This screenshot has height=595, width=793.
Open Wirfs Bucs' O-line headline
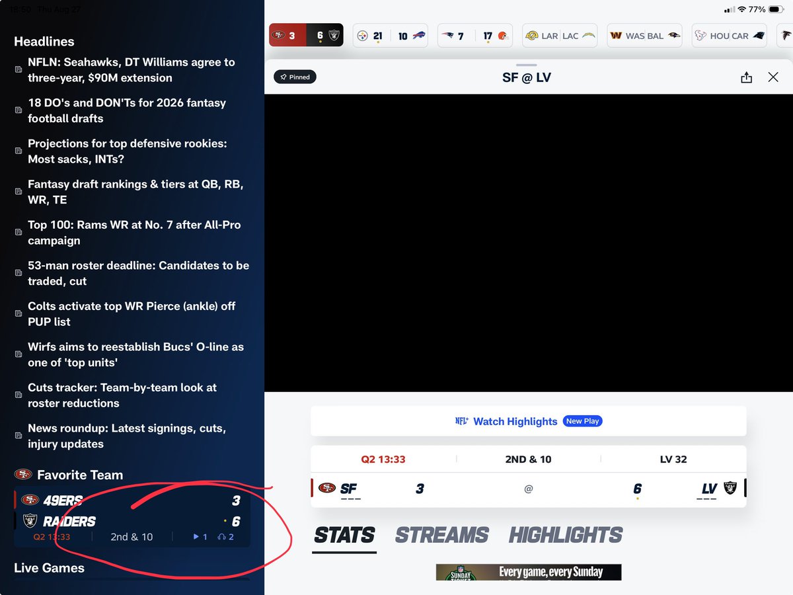click(x=135, y=354)
